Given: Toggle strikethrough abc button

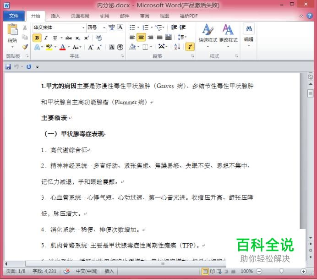Looking at the screenshot, I should [69, 38].
